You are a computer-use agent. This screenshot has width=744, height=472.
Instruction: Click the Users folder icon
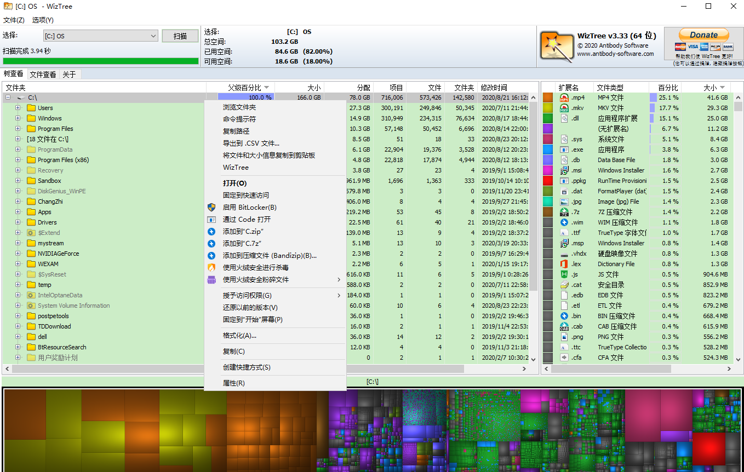(x=31, y=108)
